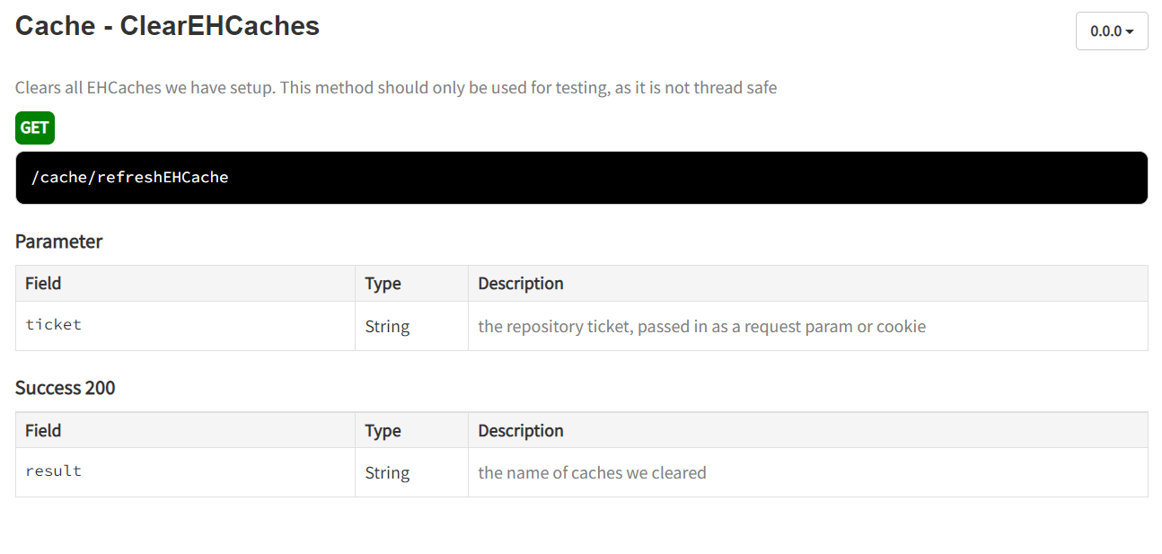Click the Description header in Success 200 table

coord(521,430)
